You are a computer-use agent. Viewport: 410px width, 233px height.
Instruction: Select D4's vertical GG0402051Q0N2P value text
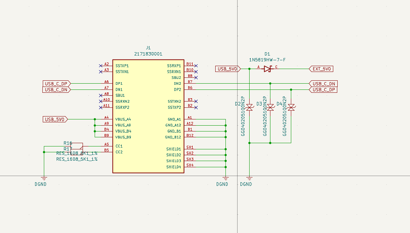[x=285, y=116]
